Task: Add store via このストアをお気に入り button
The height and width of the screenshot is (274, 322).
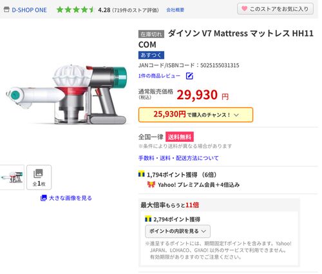Action: pos(275,9)
